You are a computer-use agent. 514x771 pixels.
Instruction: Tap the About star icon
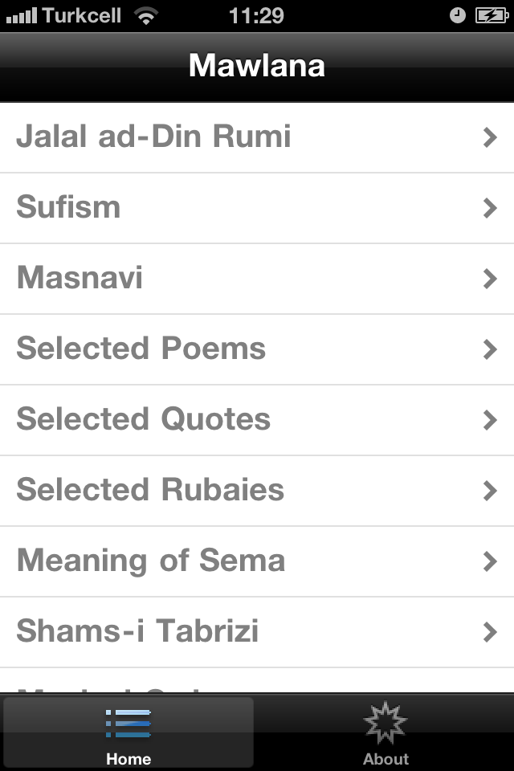(x=385, y=723)
